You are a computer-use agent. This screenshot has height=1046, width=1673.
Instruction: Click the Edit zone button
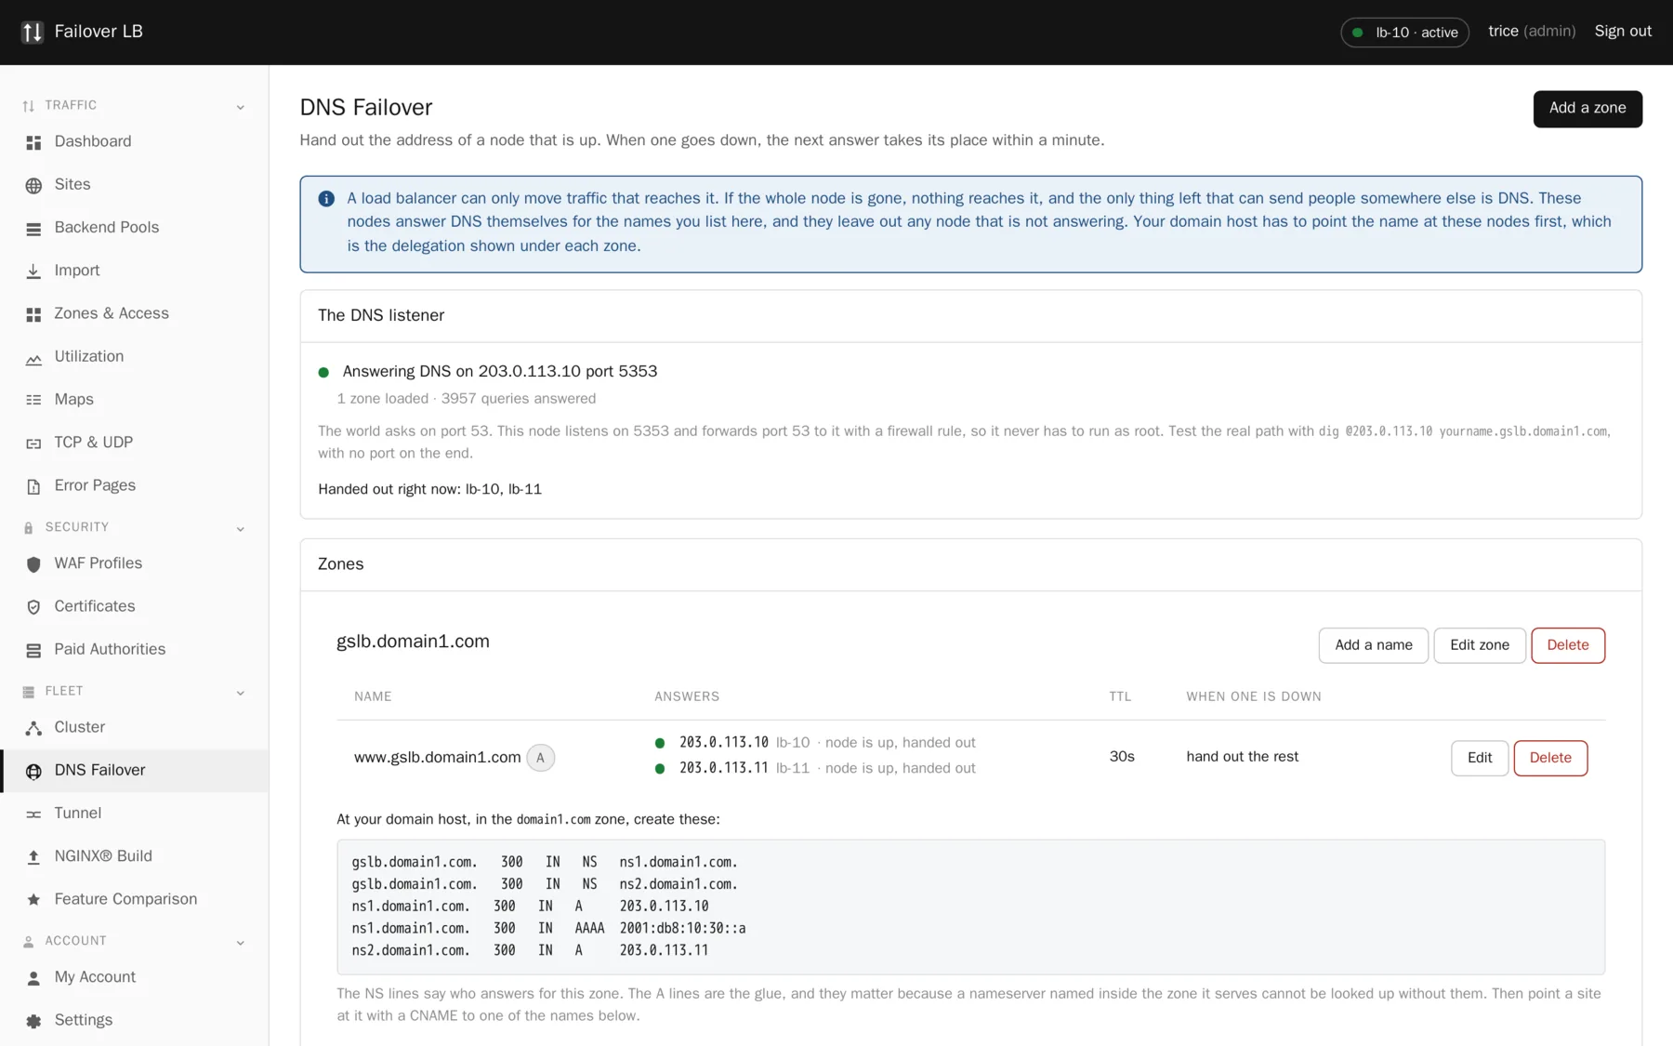pos(1479,645)
